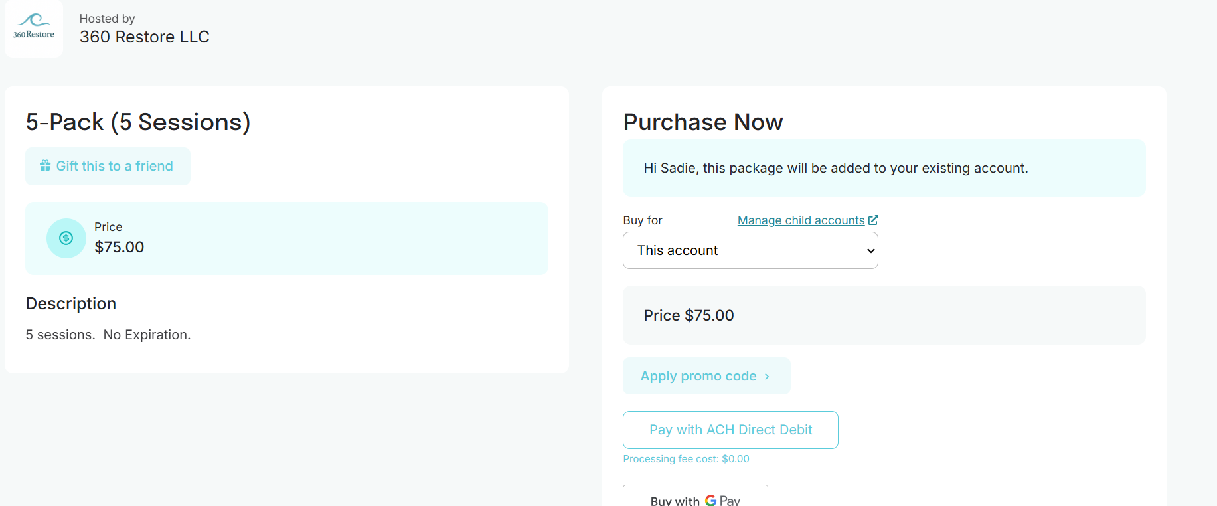The image size is (1217, 506).
Task: Click the dollar sign price icon
Action: coord(66,238)
